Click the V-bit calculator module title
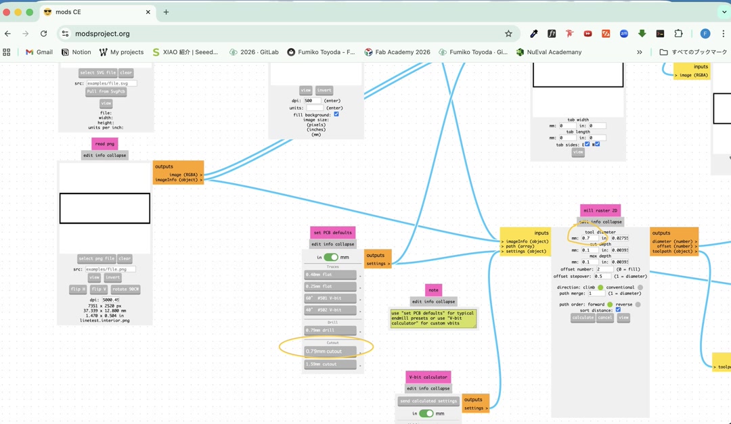The height and width of the screenshot is (424, 731). pos(428,377)
